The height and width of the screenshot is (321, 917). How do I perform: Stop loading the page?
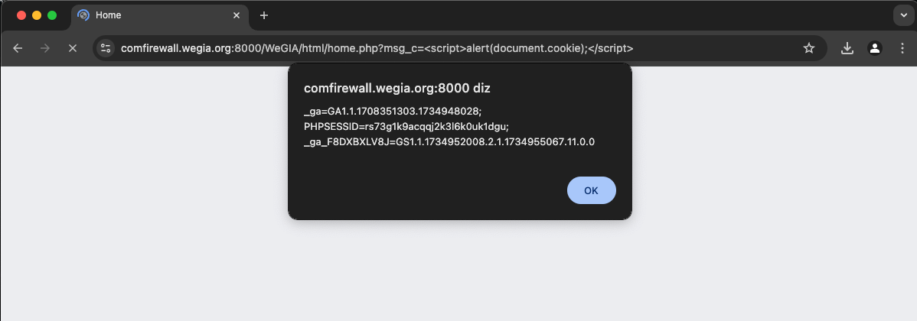(73, 48)
